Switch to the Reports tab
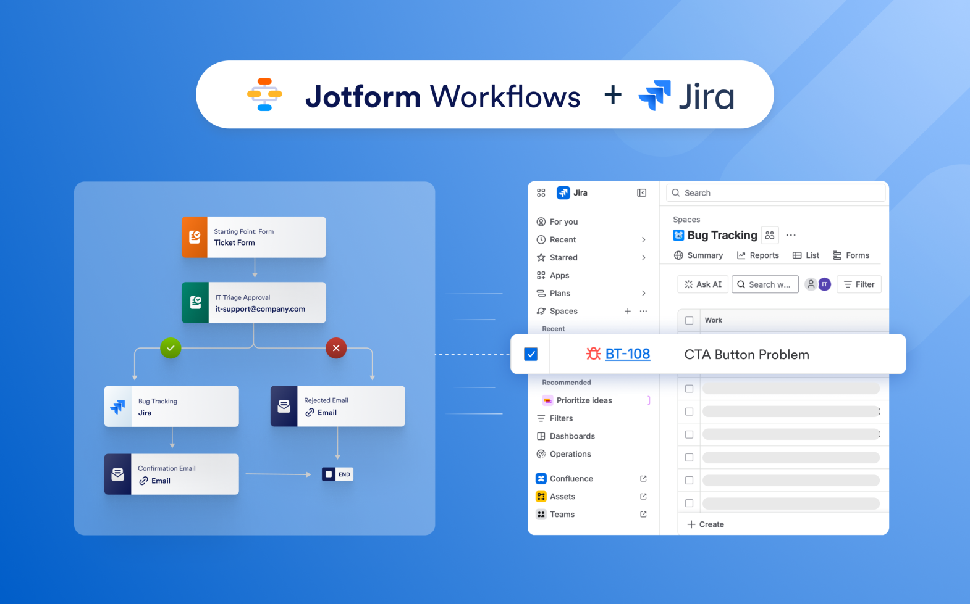Image resolution: width=970 pixels, height=604 pixels. [758, 255]
